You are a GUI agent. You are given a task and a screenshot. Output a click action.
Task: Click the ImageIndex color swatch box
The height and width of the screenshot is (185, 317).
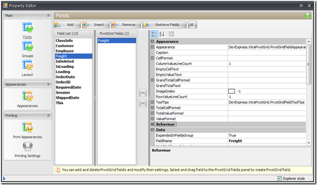tap(231, 91)
